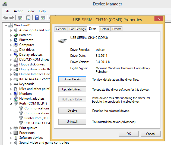Expand the Batteries node
Screen dimensions: 171x145
(x=11, y=35)
